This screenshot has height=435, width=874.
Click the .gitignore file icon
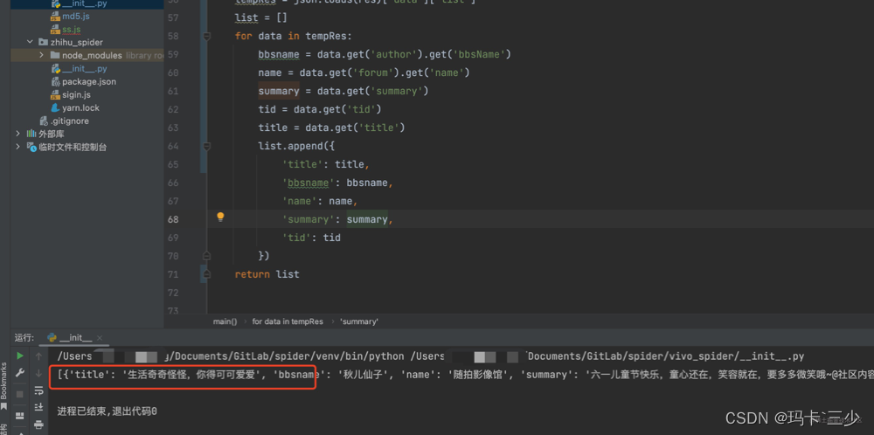[x=44, y=121]
